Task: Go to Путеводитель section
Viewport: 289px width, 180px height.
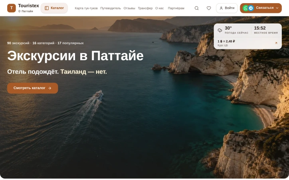Action: tap(111, 8)
